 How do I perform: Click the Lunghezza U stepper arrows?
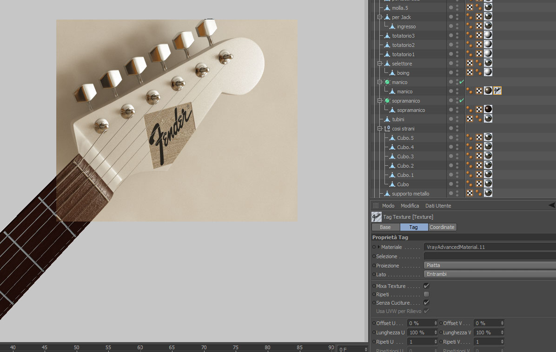(x=436, y=332)
